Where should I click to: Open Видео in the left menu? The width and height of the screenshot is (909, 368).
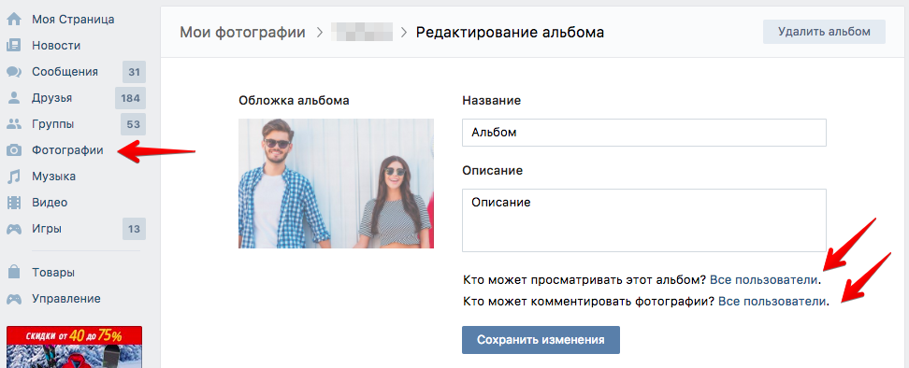[50, 203]
